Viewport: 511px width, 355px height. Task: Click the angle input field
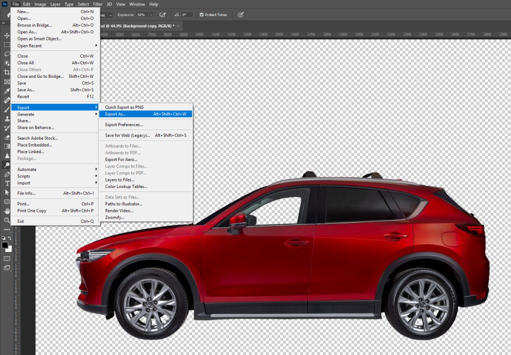187,15
